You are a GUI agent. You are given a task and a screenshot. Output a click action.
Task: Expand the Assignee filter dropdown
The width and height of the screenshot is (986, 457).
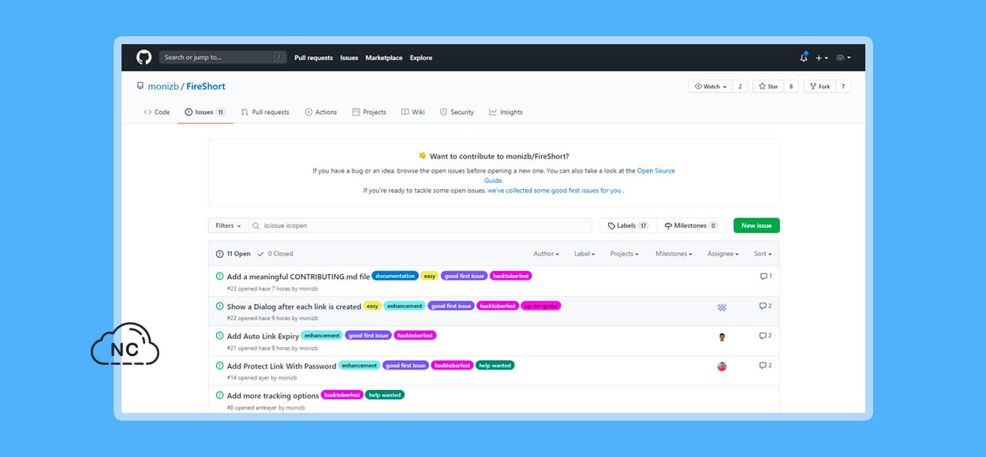click(x=723, y=254)
